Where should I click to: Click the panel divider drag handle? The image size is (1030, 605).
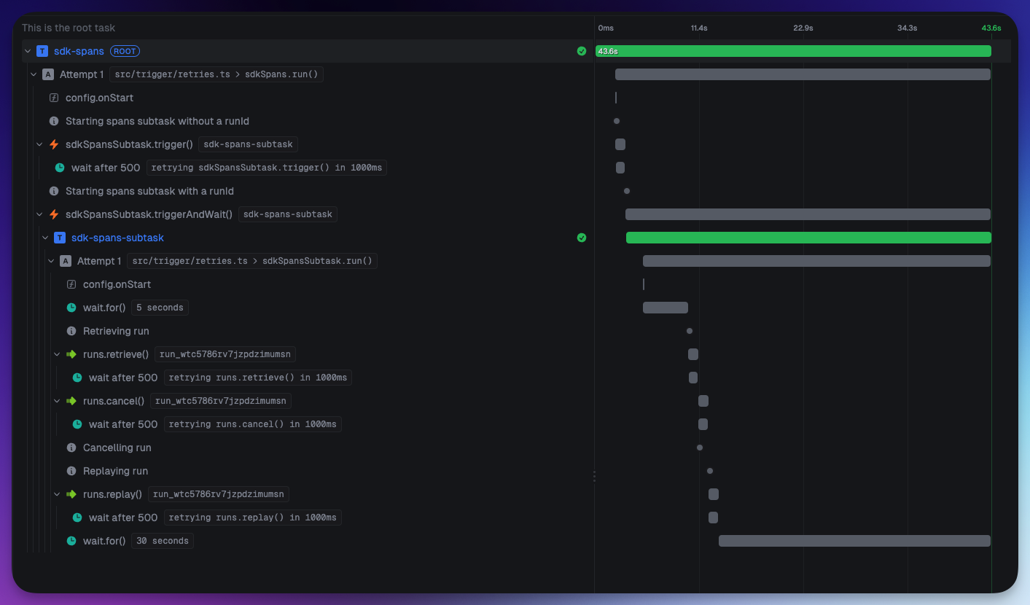pyautogui.click(x=594, y=476)
